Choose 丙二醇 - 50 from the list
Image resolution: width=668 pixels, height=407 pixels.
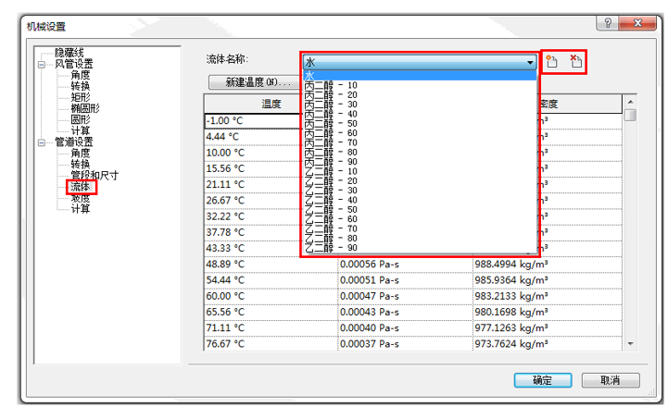click(331, 123)
